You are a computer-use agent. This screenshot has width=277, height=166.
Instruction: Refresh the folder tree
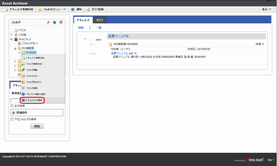(61, 22)
